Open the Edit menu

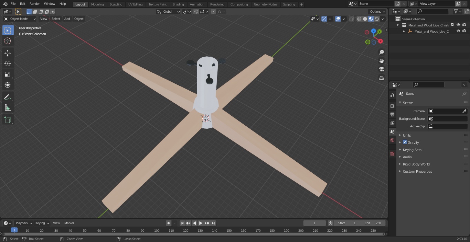tap(22, 4)
